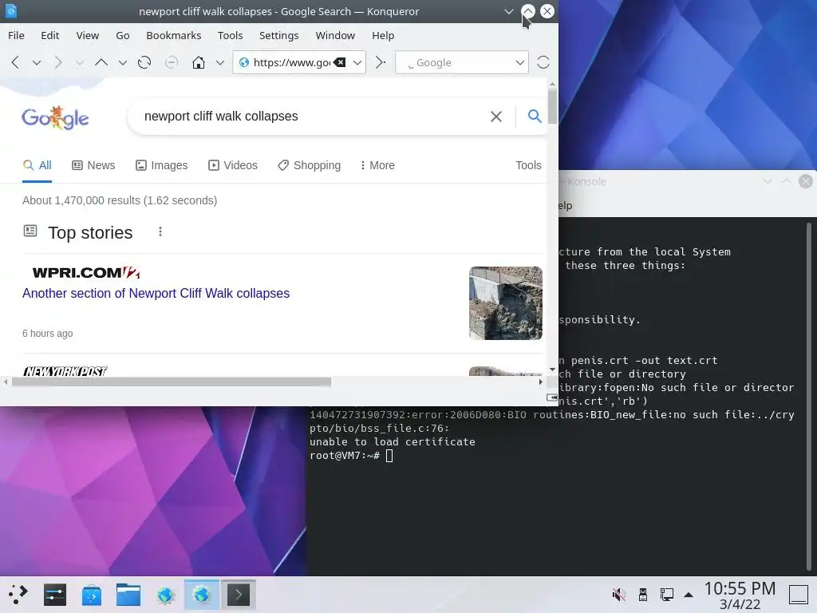Viewport: 817px width, 613px height.
Task: Click in the Konqueror URL address field
Action: coord(292,62)
